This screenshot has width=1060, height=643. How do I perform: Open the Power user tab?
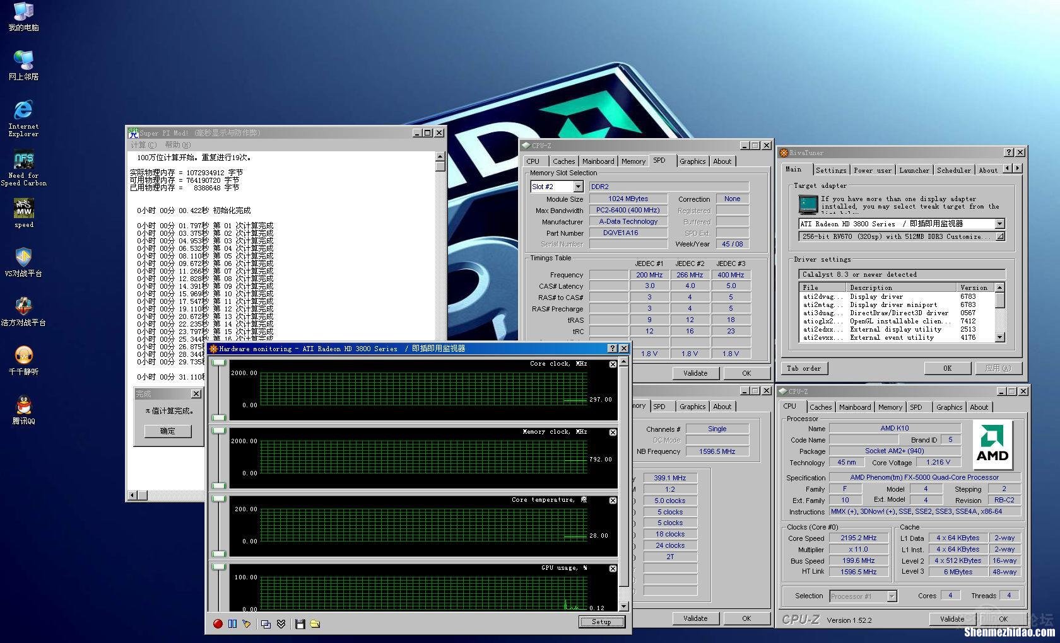tap(873, 170)
